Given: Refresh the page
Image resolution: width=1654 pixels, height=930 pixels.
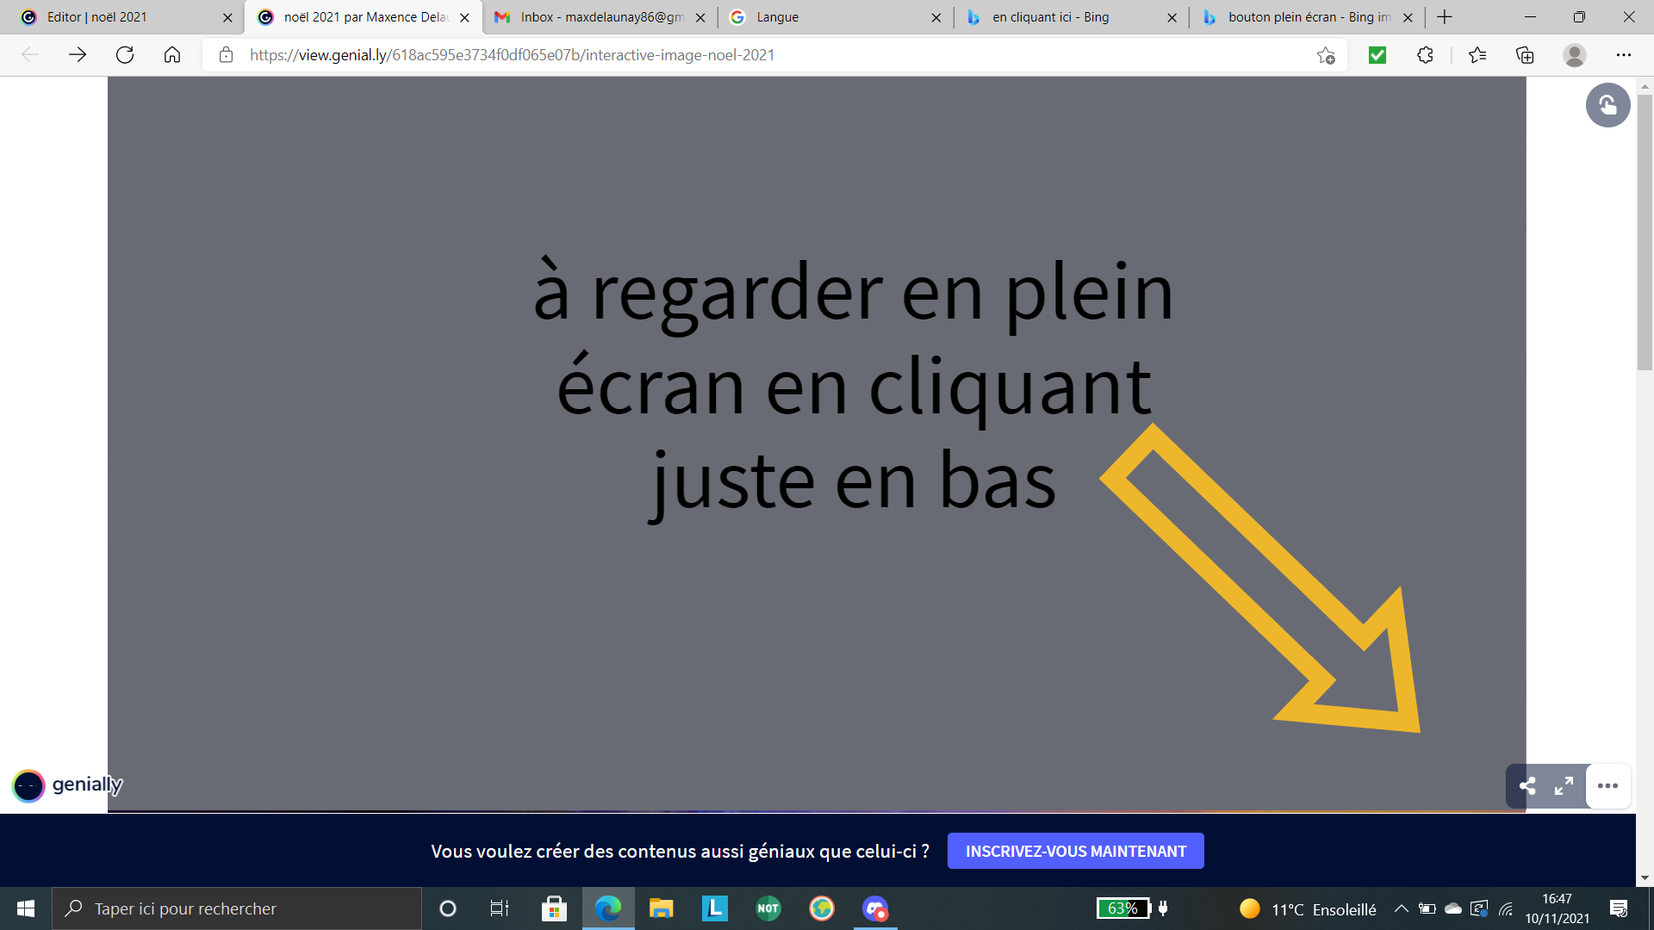Looking at the screenshot, I should point(125,55).
